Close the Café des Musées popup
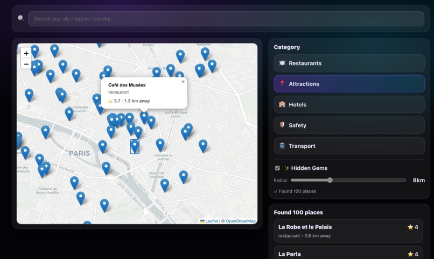 point(183,82)
